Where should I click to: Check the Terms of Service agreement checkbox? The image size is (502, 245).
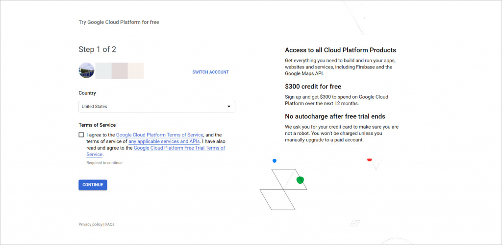click(81, 135)
